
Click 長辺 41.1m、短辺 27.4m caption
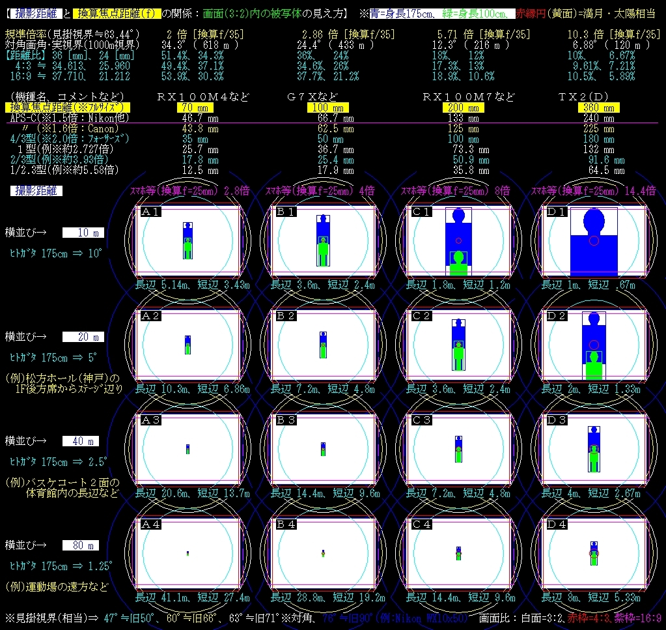193,597
